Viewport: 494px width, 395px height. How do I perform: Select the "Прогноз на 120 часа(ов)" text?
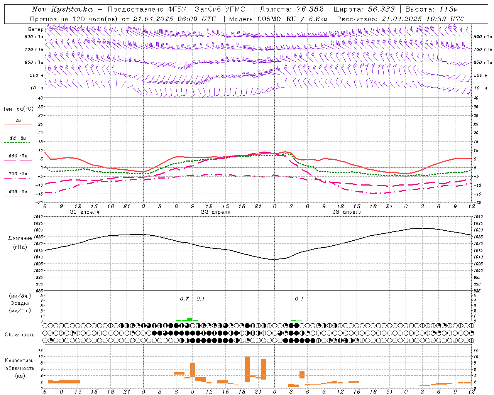[x=74, y=19]
